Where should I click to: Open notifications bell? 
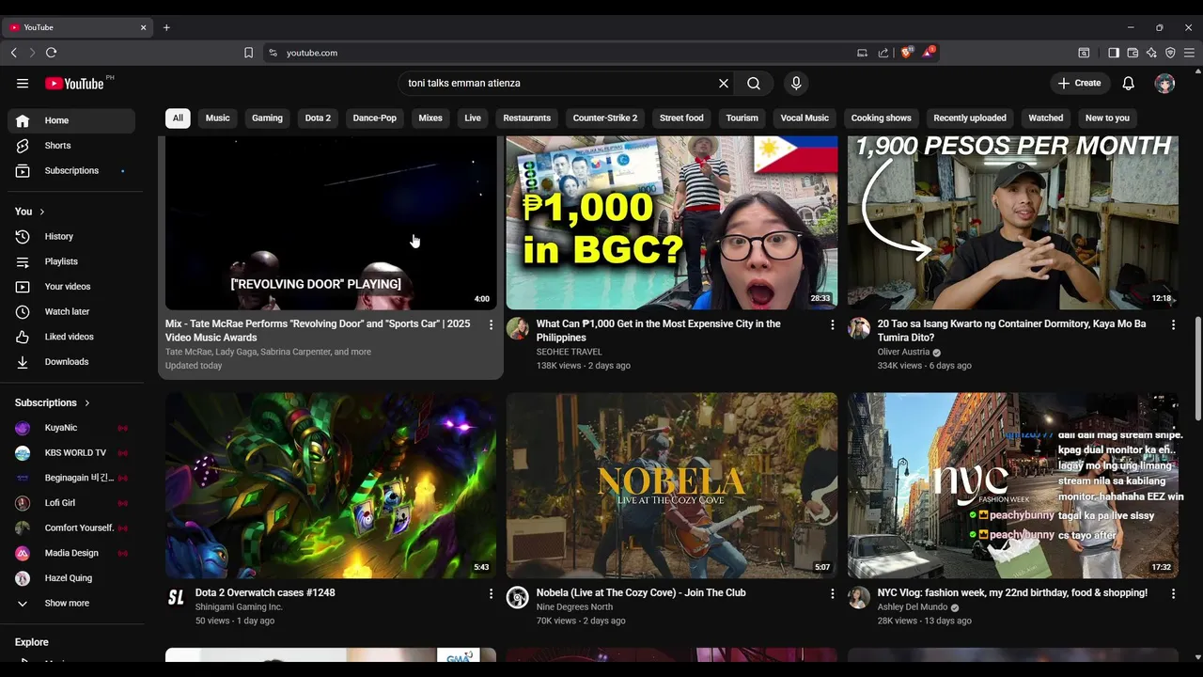(1129, 83)
